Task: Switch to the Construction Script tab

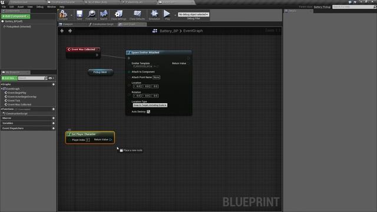Action: click(102, 24)
